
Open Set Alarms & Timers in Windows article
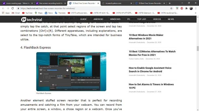pyautogui.click(x=151, y=86)
